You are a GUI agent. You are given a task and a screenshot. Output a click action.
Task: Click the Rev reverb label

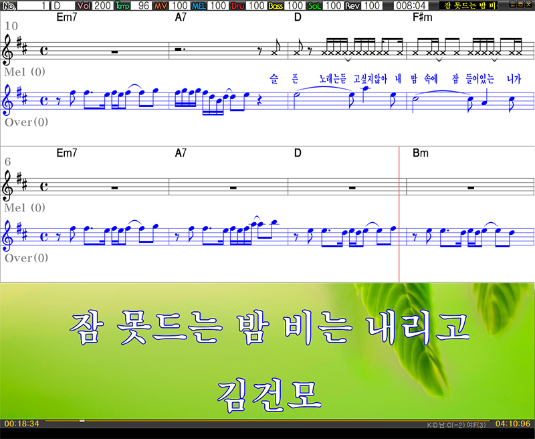353,5
